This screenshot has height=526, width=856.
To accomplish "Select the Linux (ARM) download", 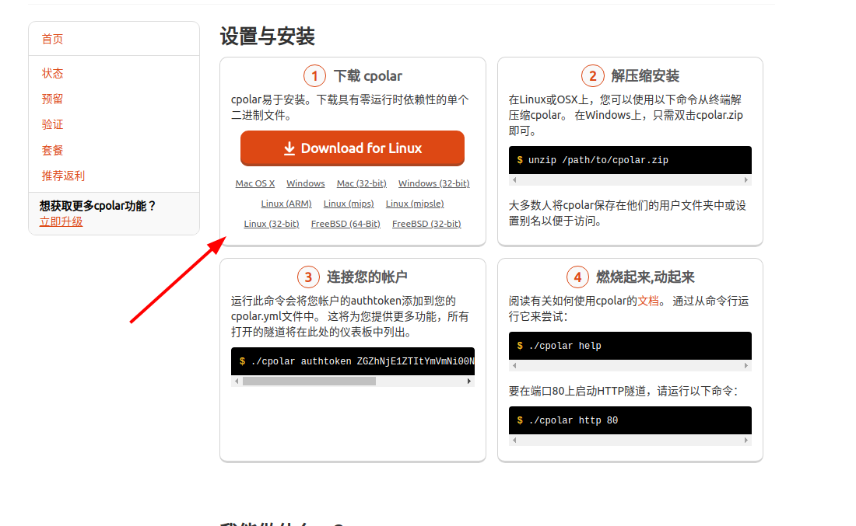I will pyautogui.click(x=286, y=204).
